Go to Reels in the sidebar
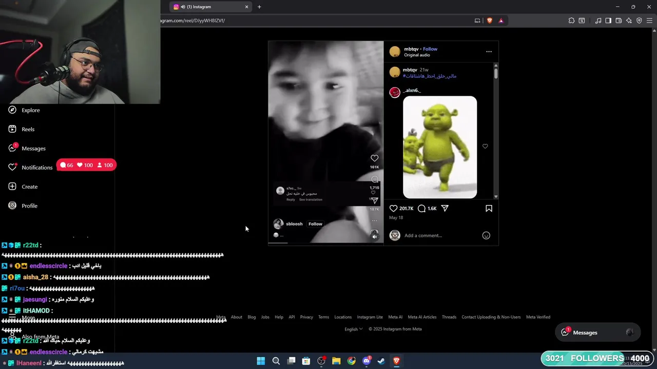 click(x=22, y=129)
